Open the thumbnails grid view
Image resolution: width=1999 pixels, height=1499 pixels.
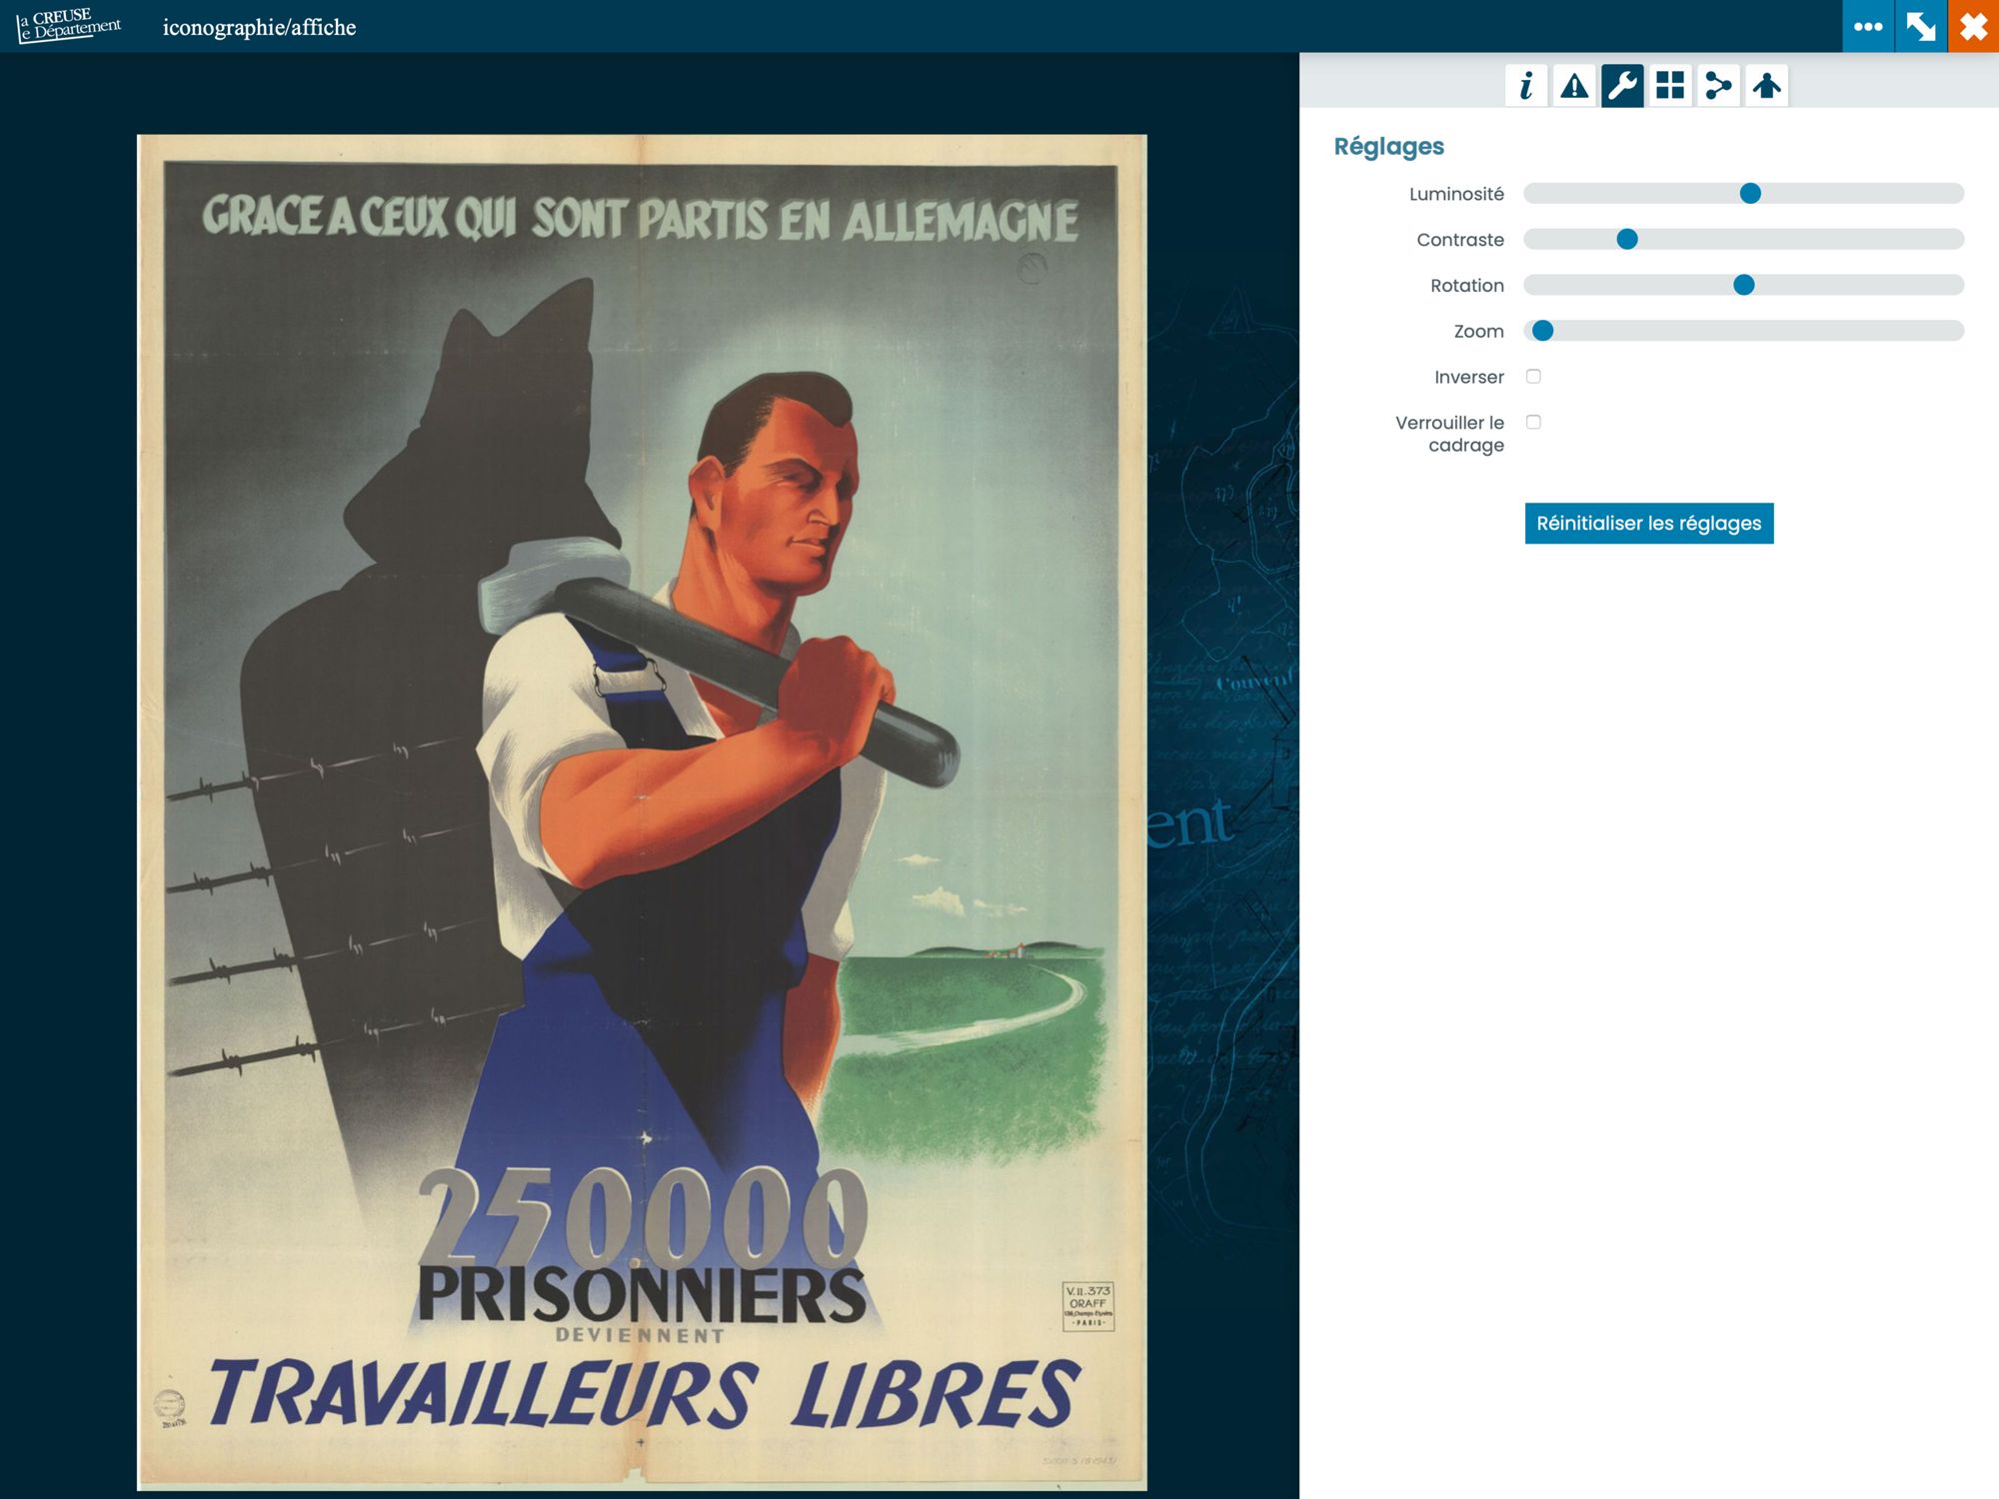point(1670,86)
